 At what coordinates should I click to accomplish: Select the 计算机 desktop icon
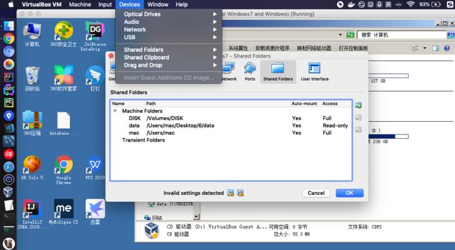click(32, 34)
